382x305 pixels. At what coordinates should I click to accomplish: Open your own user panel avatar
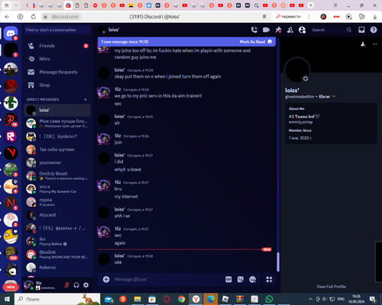coord(28,285)
